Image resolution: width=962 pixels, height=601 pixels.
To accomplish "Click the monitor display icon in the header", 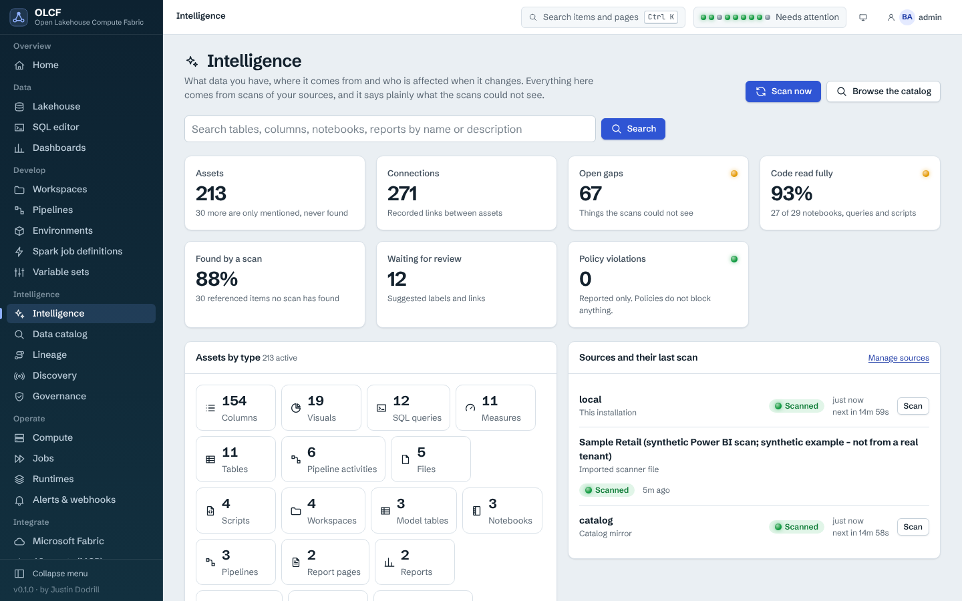I will [x=863, y=17].
